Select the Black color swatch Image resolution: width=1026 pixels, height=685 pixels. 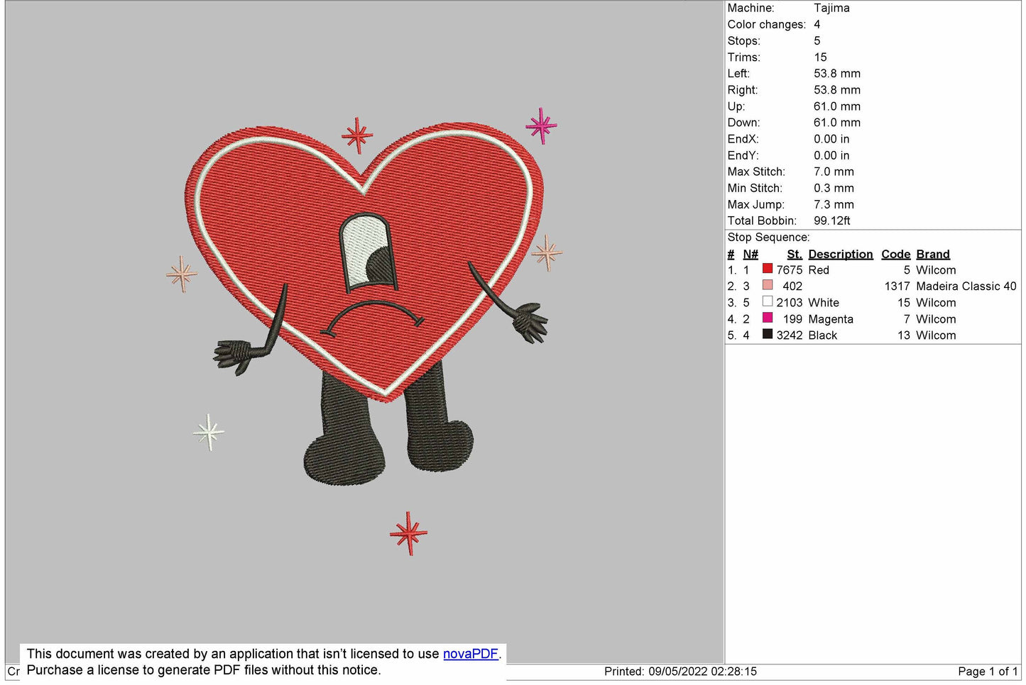tap(767, 334)
